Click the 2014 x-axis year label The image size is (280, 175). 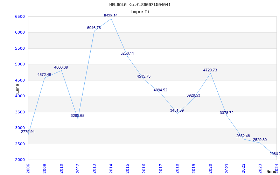[111, 169]
